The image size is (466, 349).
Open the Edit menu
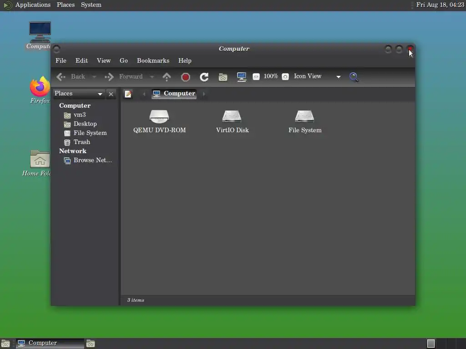coord(81,60)
